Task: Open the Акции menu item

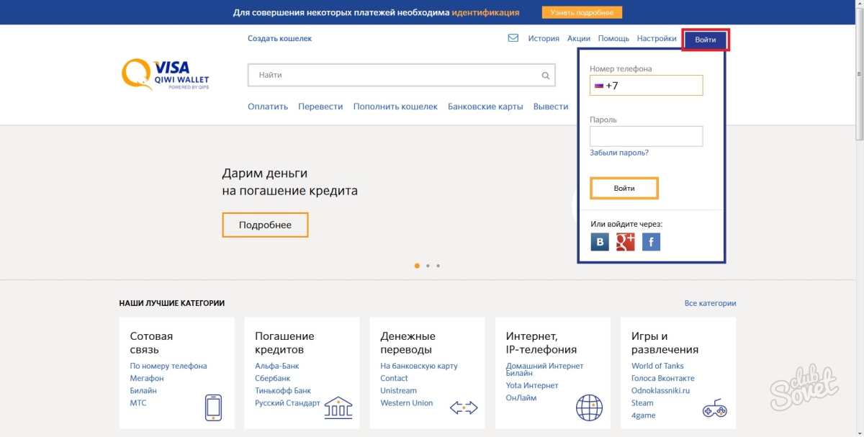Action: pyautogui.click(x=579, y=39)
